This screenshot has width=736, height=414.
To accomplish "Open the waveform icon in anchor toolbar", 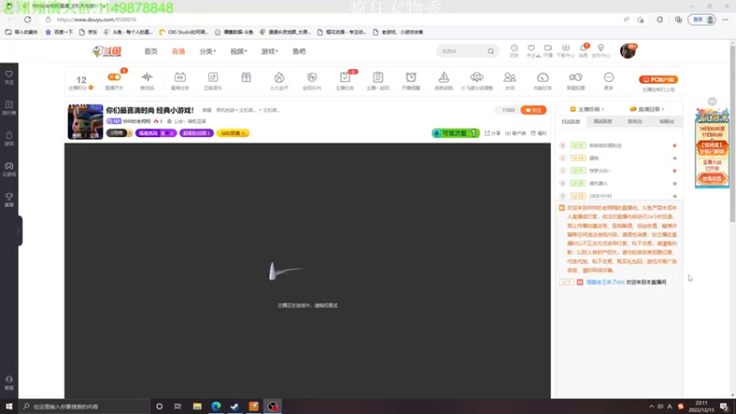I will click(147, 77).
